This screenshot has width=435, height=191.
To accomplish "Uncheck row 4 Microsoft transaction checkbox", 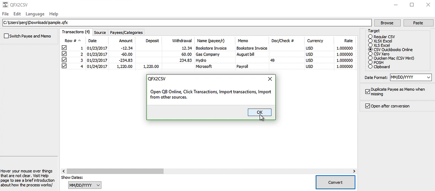I will 64,66.
